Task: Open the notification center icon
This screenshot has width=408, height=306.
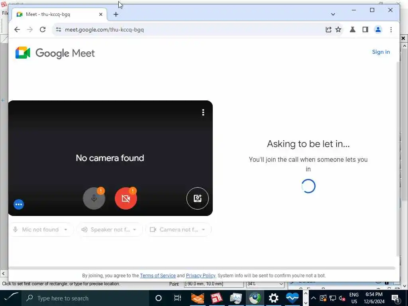Action: pyautogui.click(x=395, y=298)
